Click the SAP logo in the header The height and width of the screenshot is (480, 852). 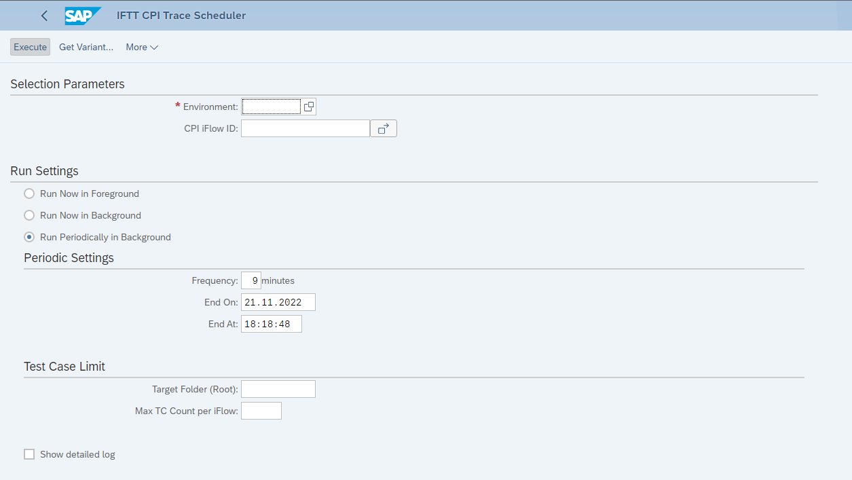[81, 15]
